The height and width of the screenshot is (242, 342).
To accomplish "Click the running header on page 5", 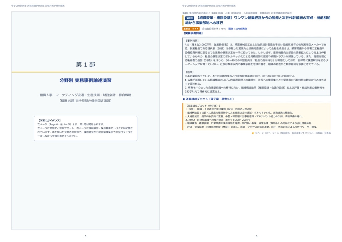I will coord(38,6).
